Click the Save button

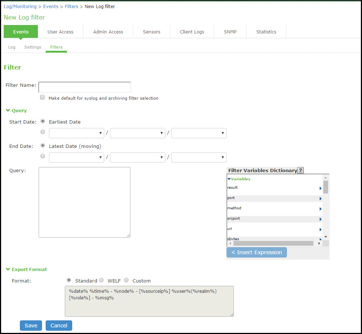pos(31,326)
